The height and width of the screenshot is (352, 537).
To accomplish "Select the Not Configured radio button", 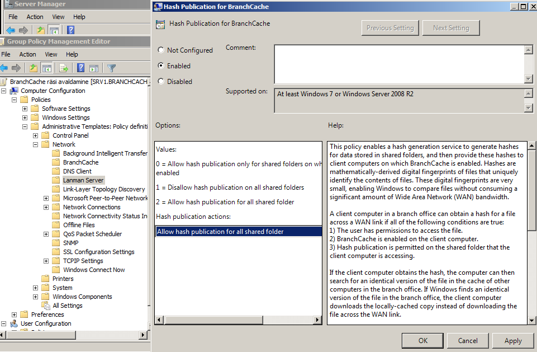I will pos(161,50).
